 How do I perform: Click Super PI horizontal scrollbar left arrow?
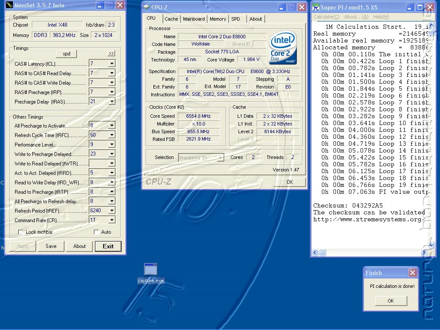(315, 253)
